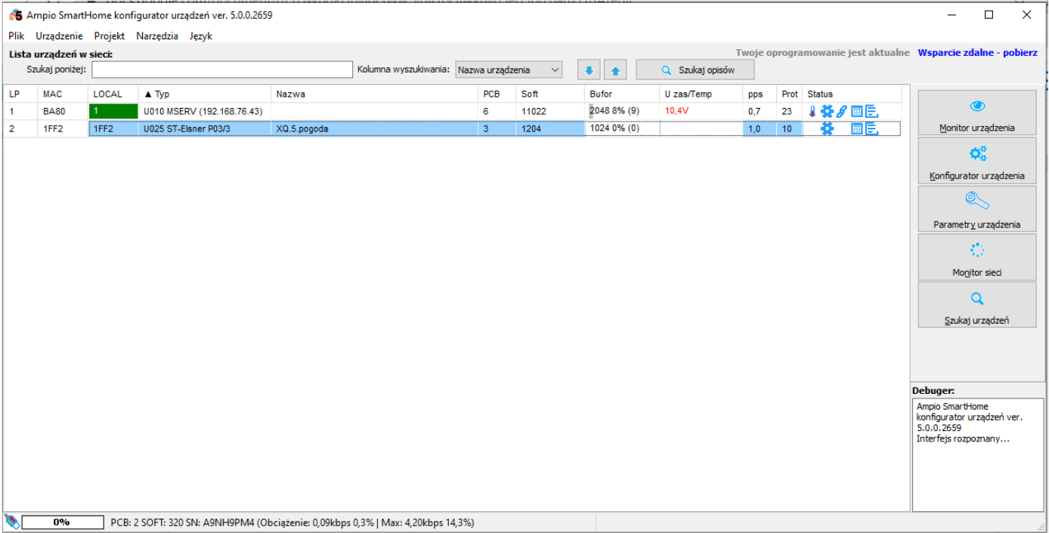Viewport: 1049px width, 533px height.
Task: Click Szukaj opisów button
Action: [x=695, y=70]
